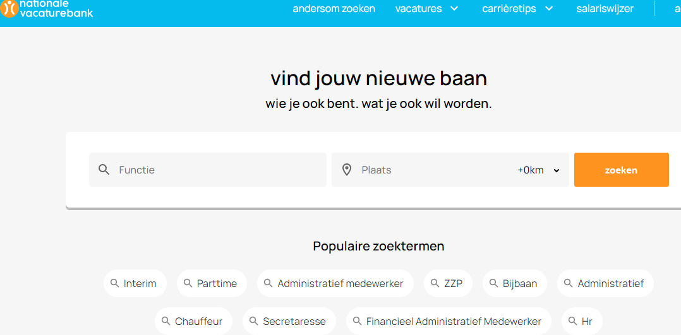The image size is (681, 335).
Task: Click the search icon on Parttime chip
Action: coord(188,283)
